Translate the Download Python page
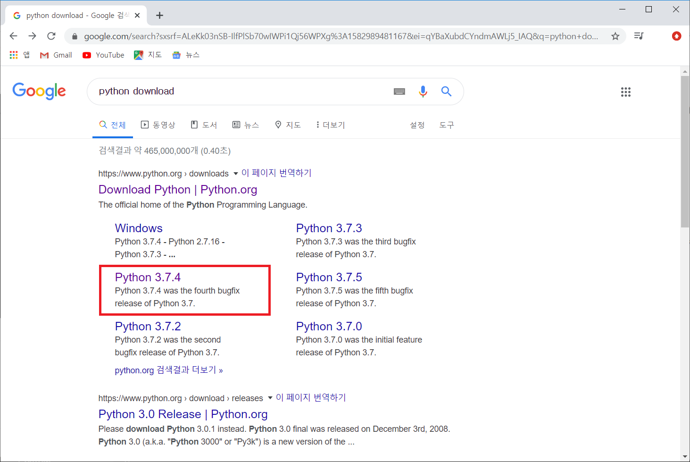Image resolution: width=690 pixels, height=462 pixels. (276, 173)
